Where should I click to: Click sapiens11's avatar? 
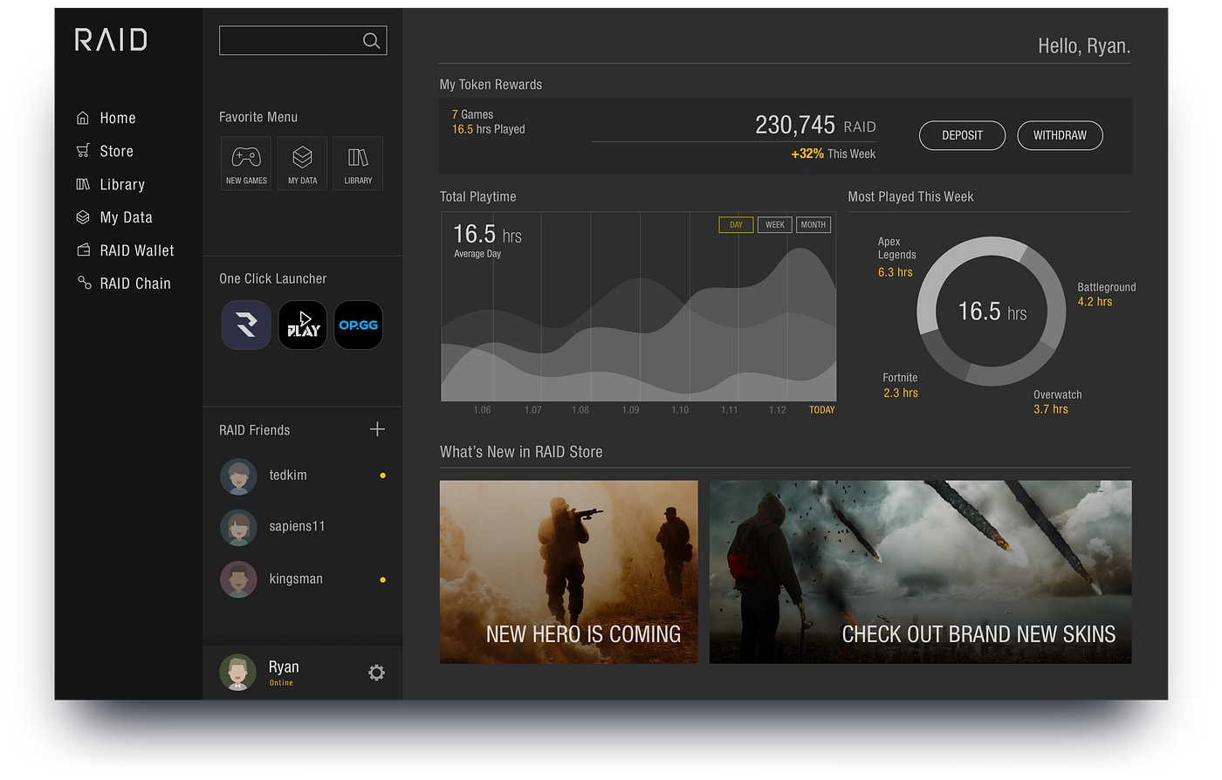click(x=238, y=528)
